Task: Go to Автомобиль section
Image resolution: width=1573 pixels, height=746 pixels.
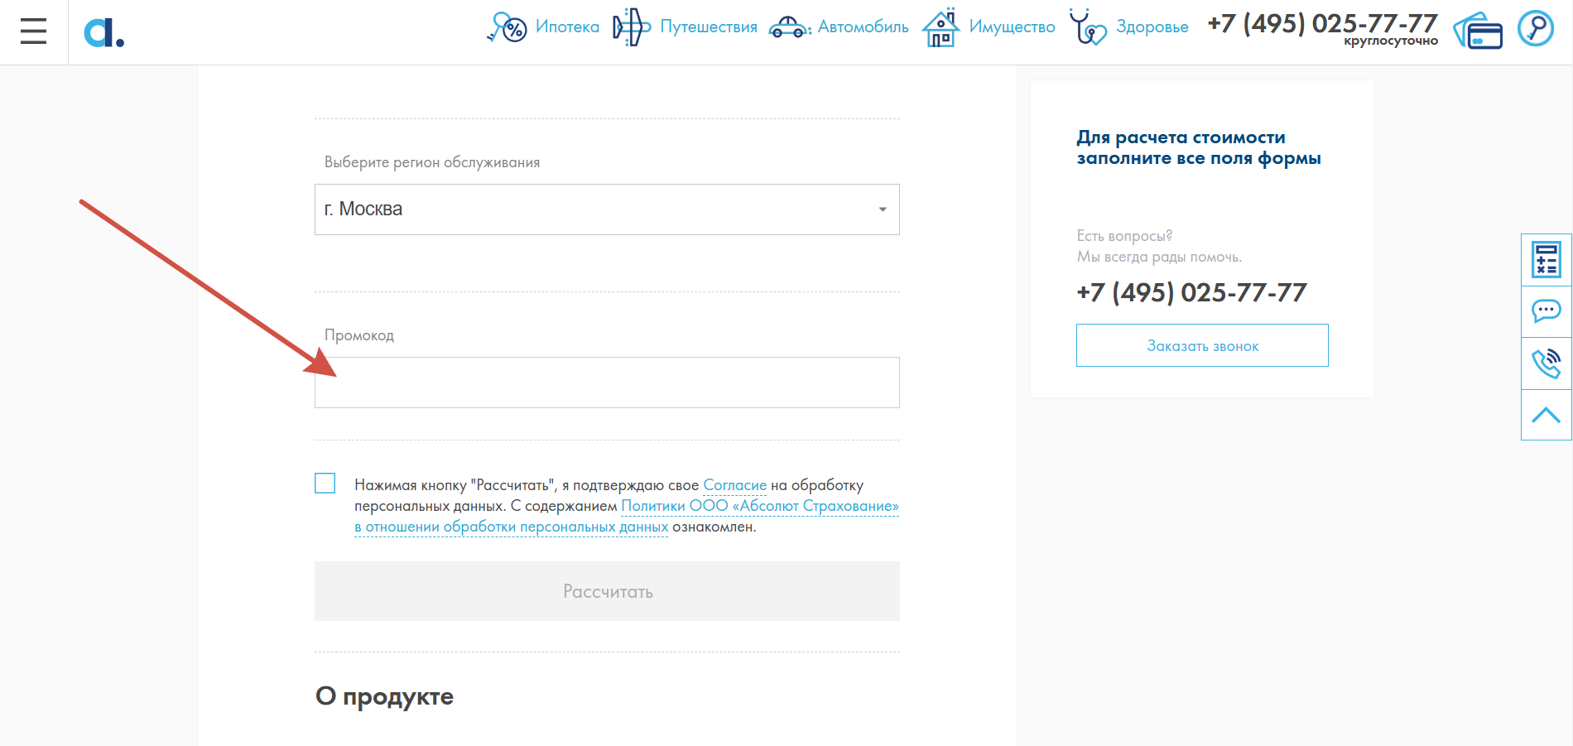Action: click(863, 26)
